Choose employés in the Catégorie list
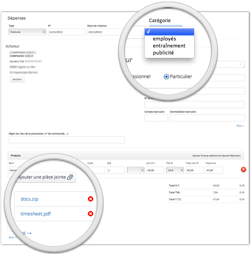The height and width of the screenshot is (254, 252). 164,39
